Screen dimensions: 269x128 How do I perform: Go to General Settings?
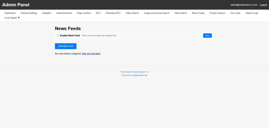tap(29, 13)
